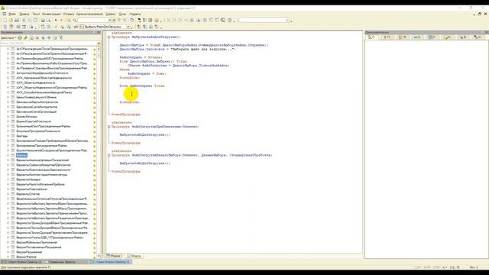Switch to the Модуль tab
The height and width of the screenshot is (275, 489).
pos(134,256)
